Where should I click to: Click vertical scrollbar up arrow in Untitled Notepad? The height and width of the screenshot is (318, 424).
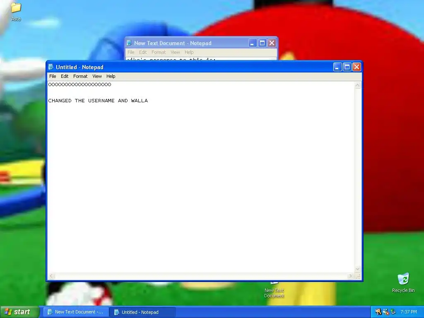[x=357, y=85]
